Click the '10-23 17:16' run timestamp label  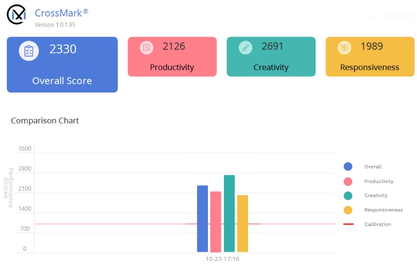222,259
